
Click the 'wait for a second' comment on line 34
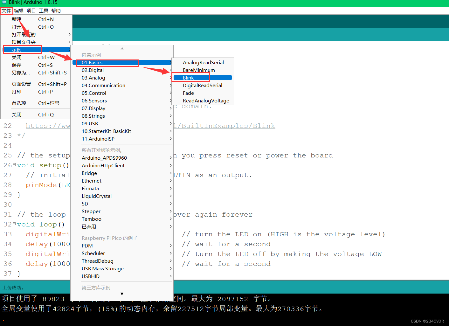click(226, 244)
